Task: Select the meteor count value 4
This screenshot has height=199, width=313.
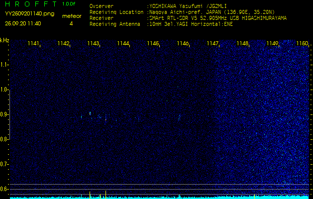Action: [x=71, y=23]
